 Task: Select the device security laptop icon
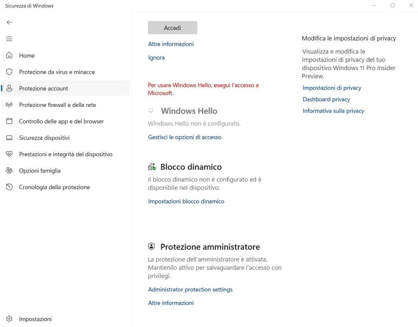pos(9,138)
